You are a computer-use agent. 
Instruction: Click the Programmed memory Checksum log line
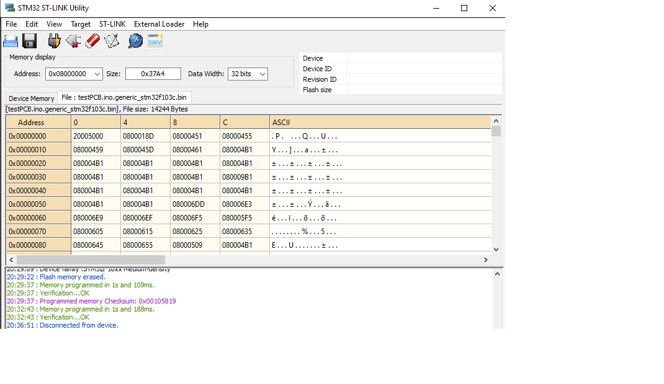(91, 301)
